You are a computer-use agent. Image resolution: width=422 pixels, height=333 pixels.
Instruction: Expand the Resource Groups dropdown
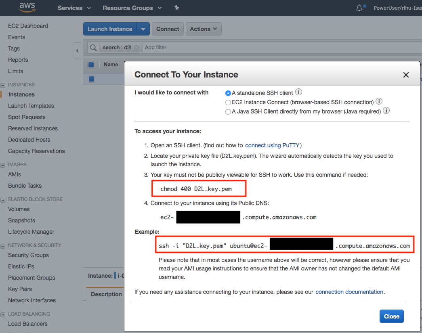coord(132,8)
